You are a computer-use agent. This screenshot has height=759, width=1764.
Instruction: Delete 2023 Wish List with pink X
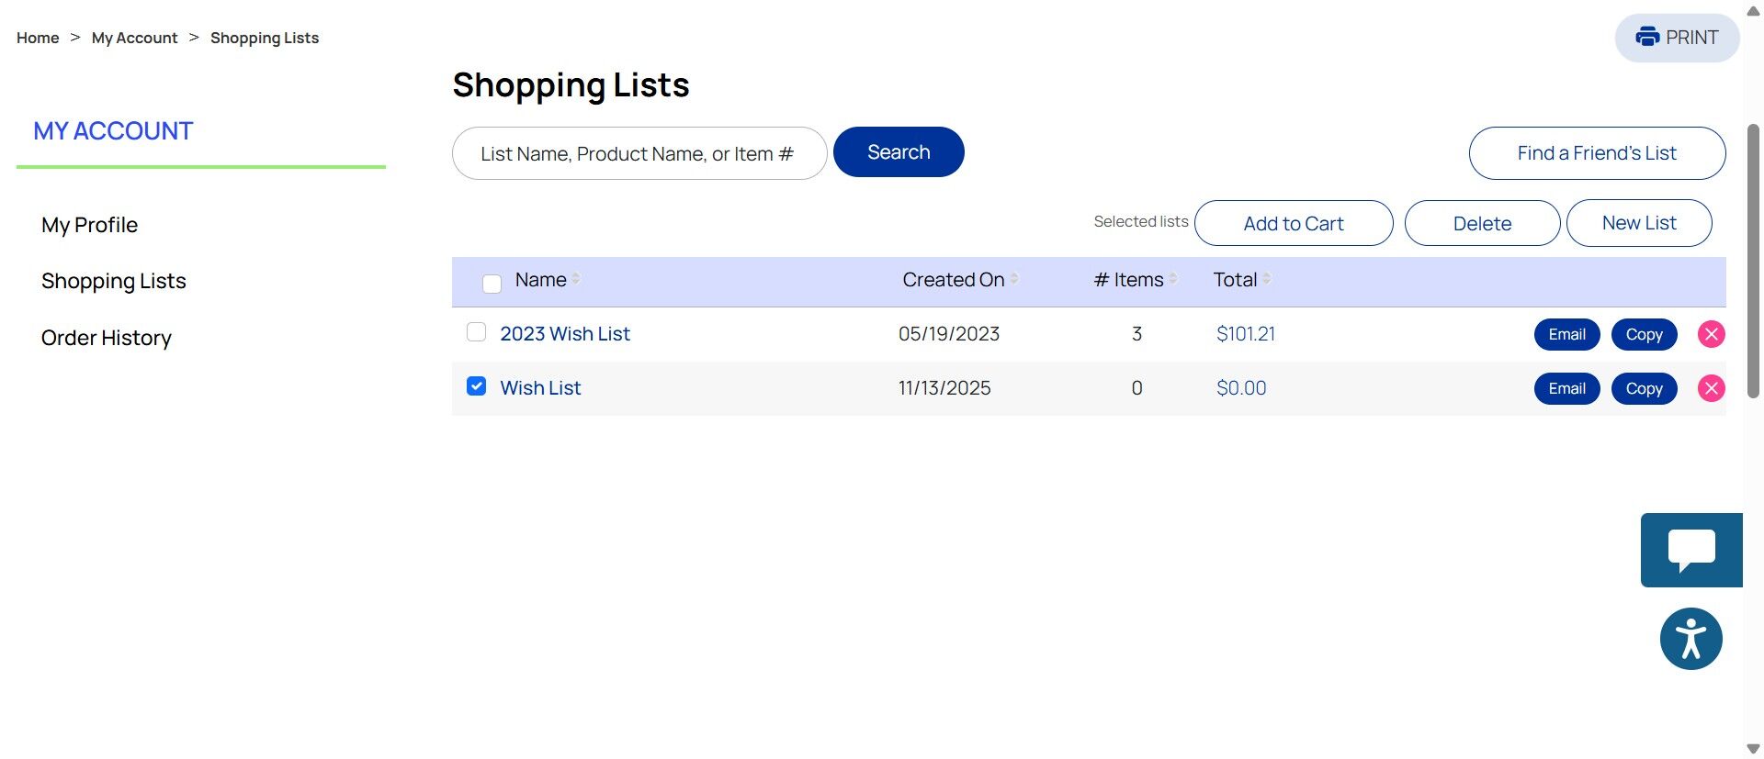1711,334
